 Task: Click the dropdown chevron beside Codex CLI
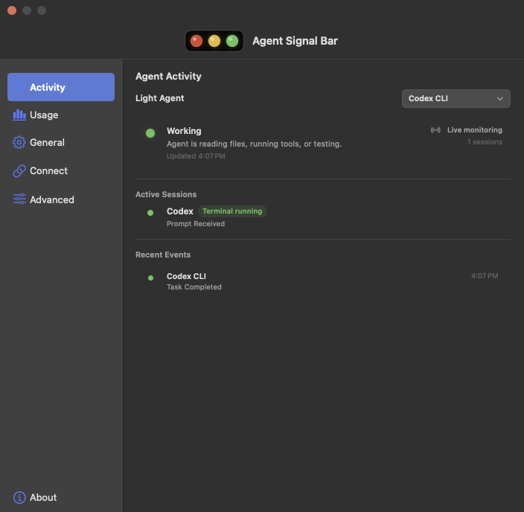pyautogui.click(x=500, y=98)
